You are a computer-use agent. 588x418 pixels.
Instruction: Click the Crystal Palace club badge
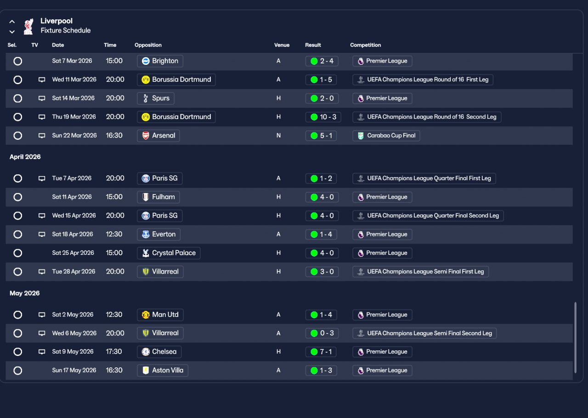[x=146, y=253]
